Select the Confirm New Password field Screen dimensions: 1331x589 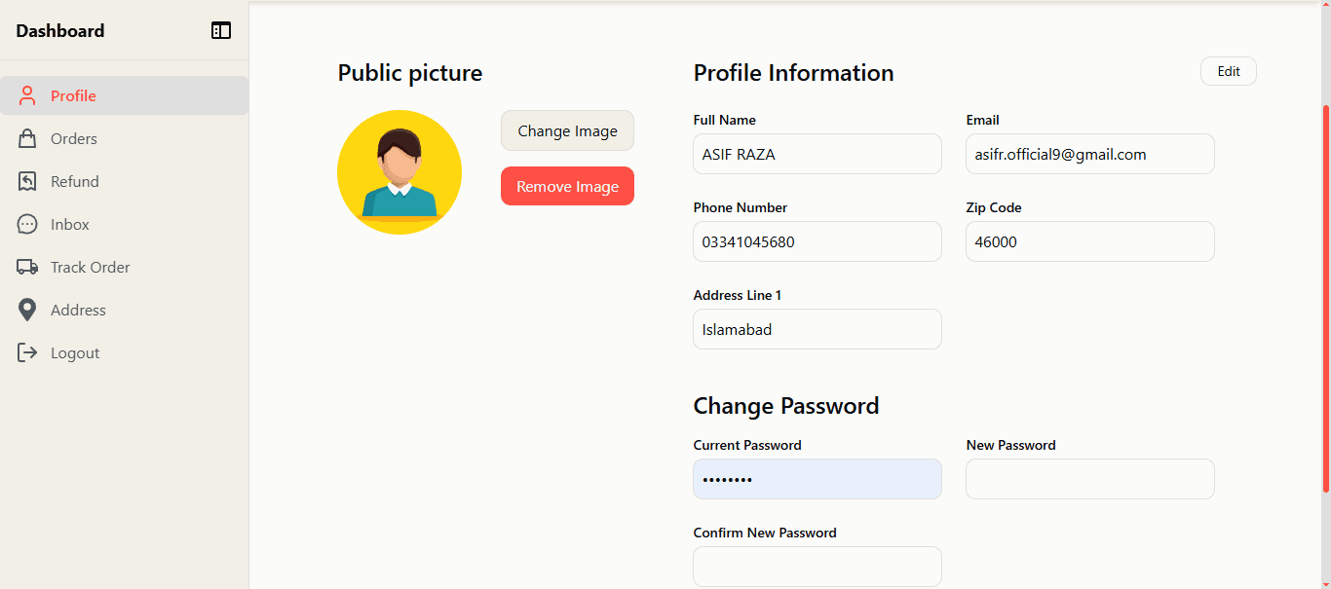(817, 567)
